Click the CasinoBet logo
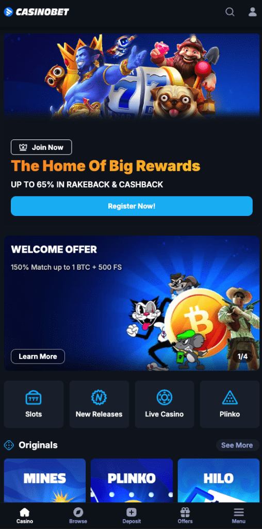The height and width of the screenshot is (529, 262). pos(37,12)
